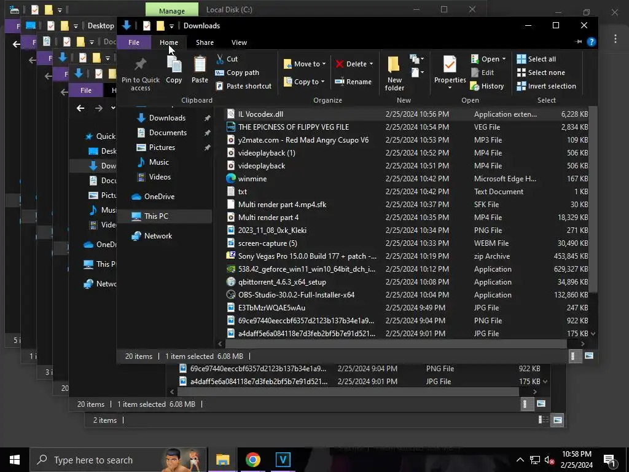Click back arrow in background Downloads window

[80, 108]
